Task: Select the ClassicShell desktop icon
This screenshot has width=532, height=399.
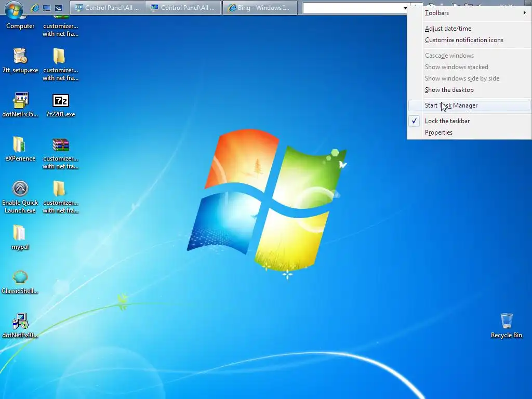Action: [20, 282]
